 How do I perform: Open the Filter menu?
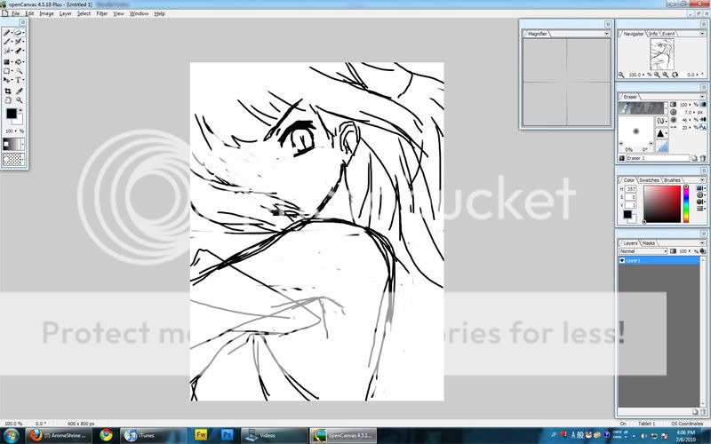(101, 14)
